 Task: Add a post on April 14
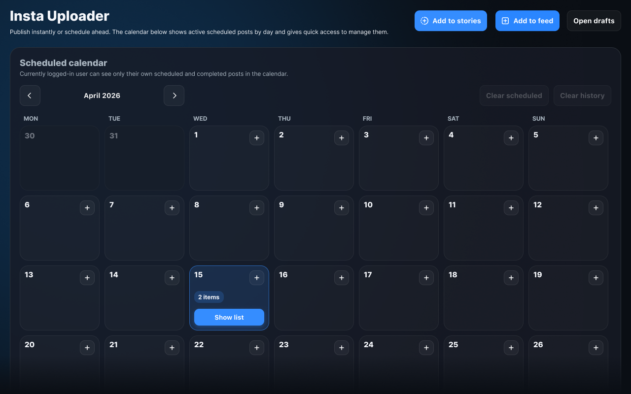[172, 278]
